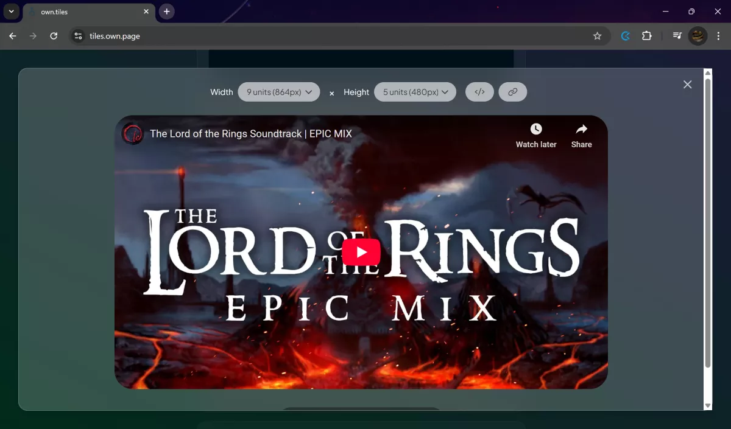The image size is (731, 429).
Task: Expand the Height units dropdown
Action: click(415, 92)
